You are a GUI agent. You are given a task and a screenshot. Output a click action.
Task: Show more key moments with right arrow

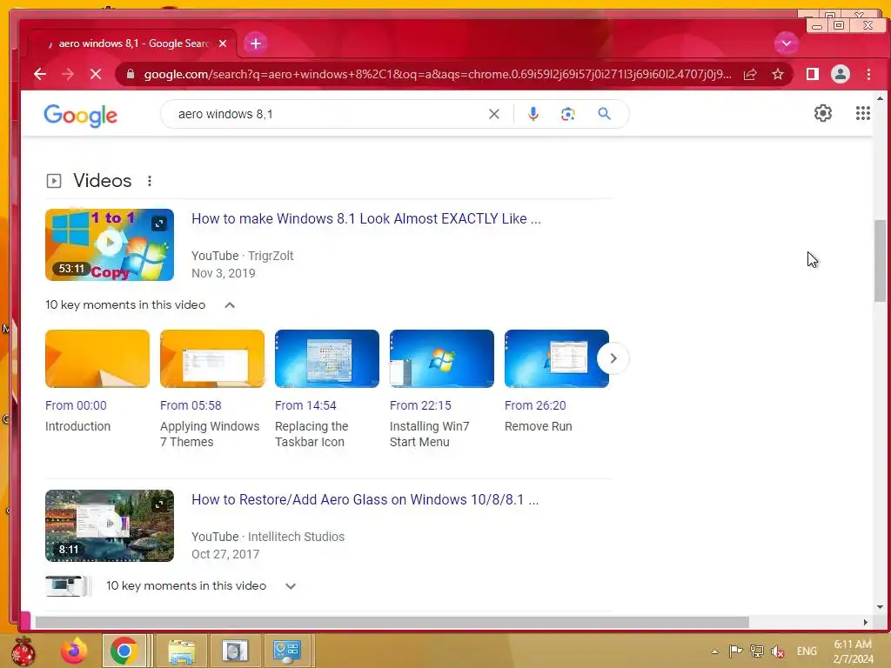(x=613, y=358)
